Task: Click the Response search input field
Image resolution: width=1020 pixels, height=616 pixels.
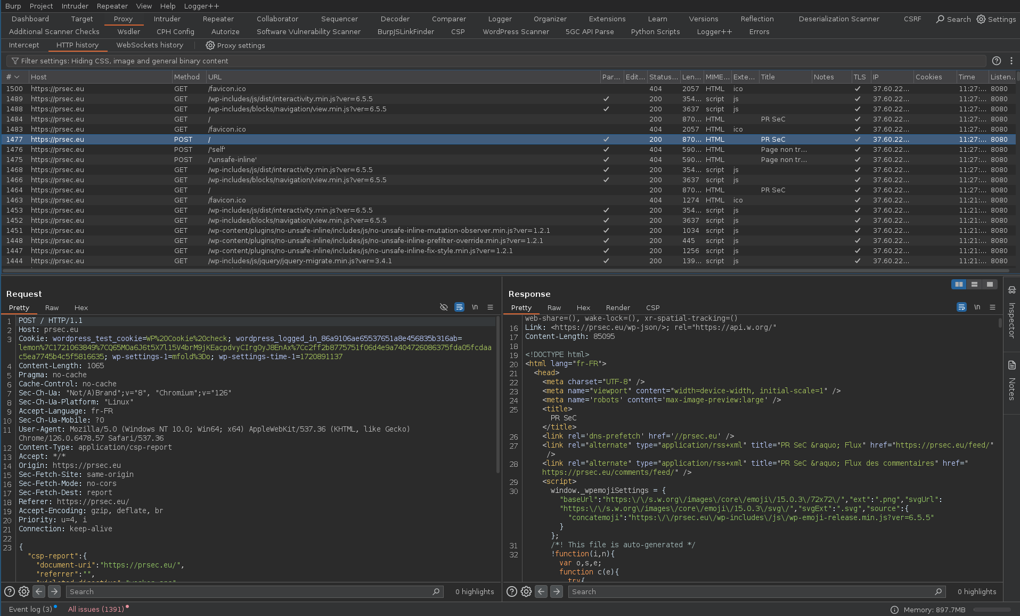Action: click(x=751, y=591)
